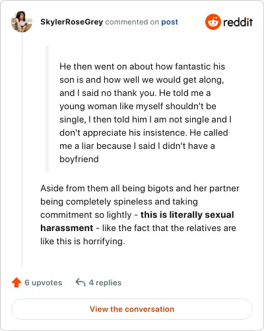Viewport: 264px width, 331px height.
Task: Click the comment line starting "Aside from them"
Action: tap(140, 188)
